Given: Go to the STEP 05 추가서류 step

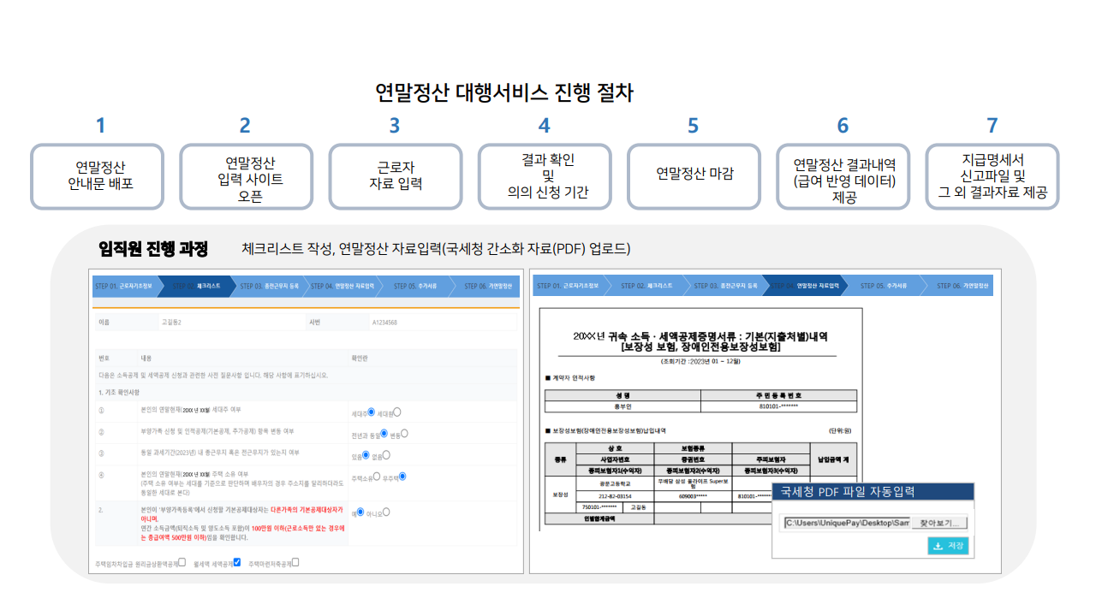Looking at the screenshot, I should coord(415,286).
